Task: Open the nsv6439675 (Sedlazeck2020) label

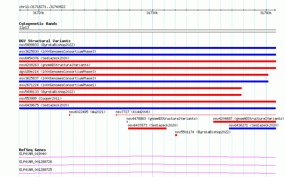Action: (44, 105)
